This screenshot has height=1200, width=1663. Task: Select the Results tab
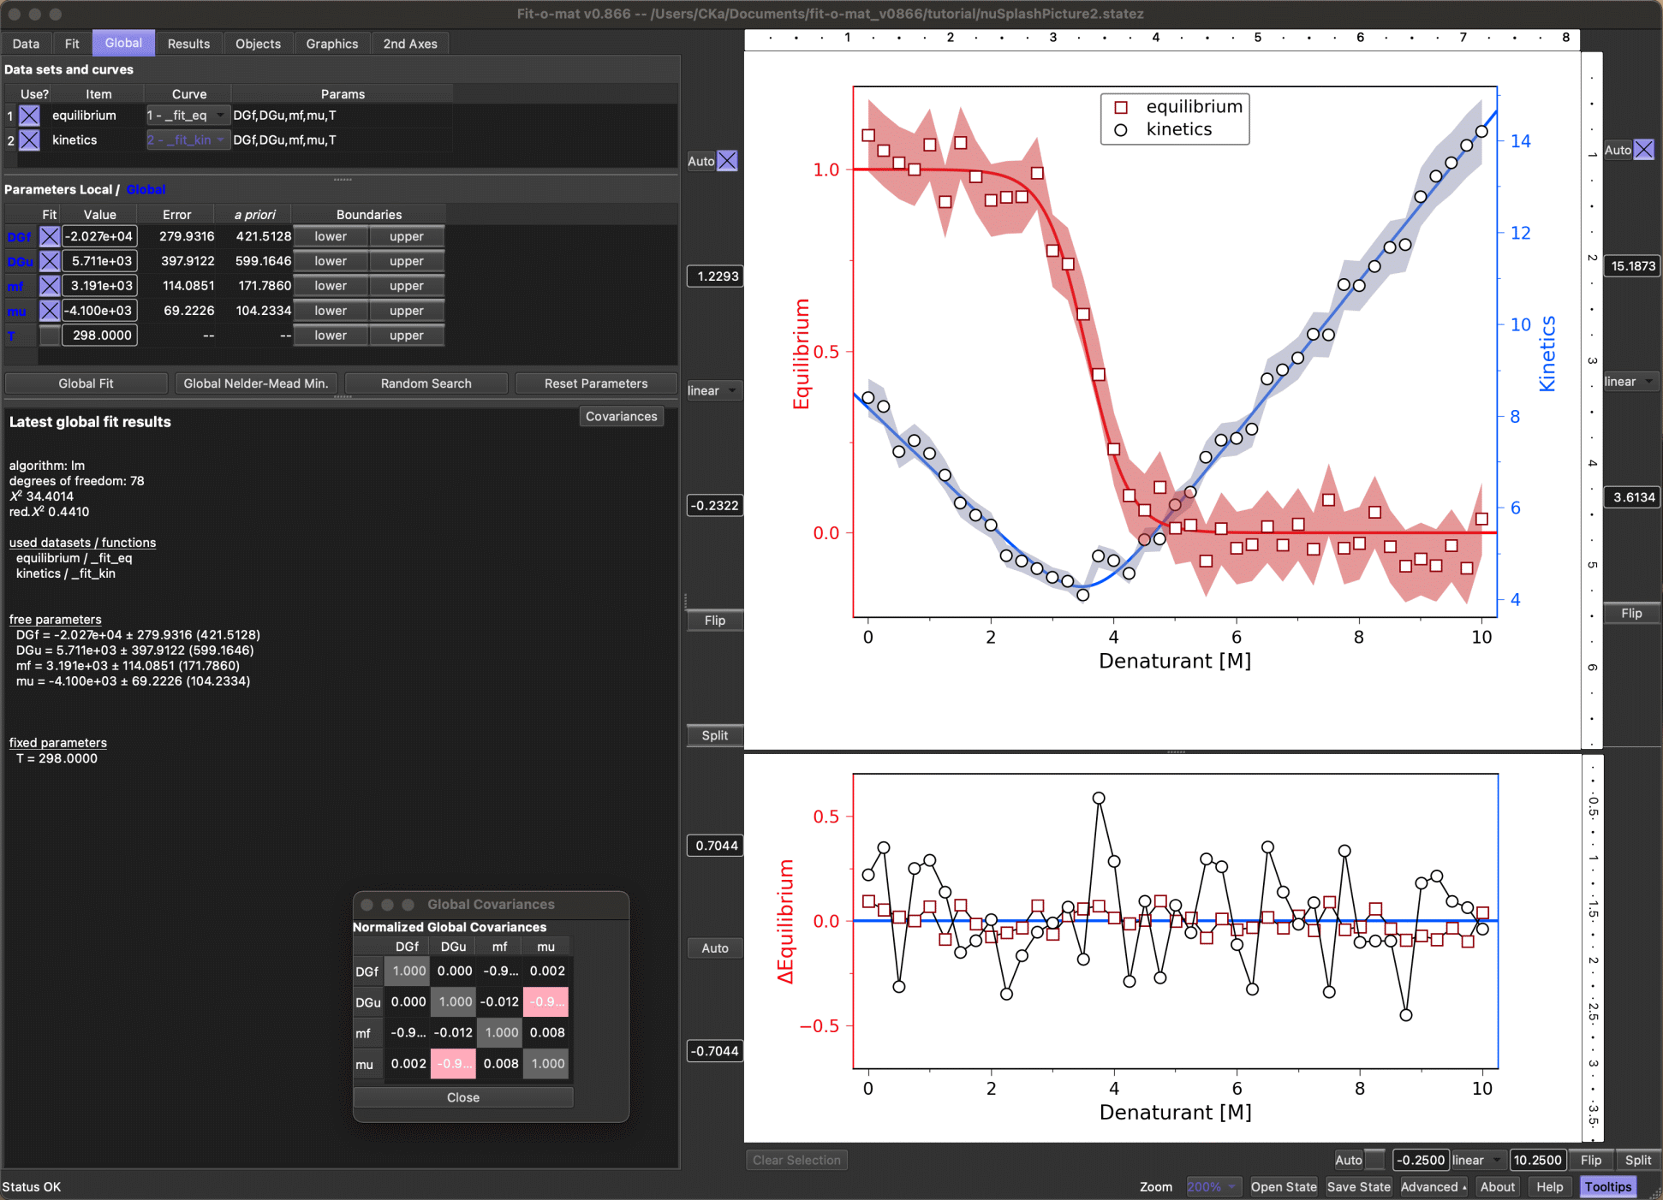[188, 41]
